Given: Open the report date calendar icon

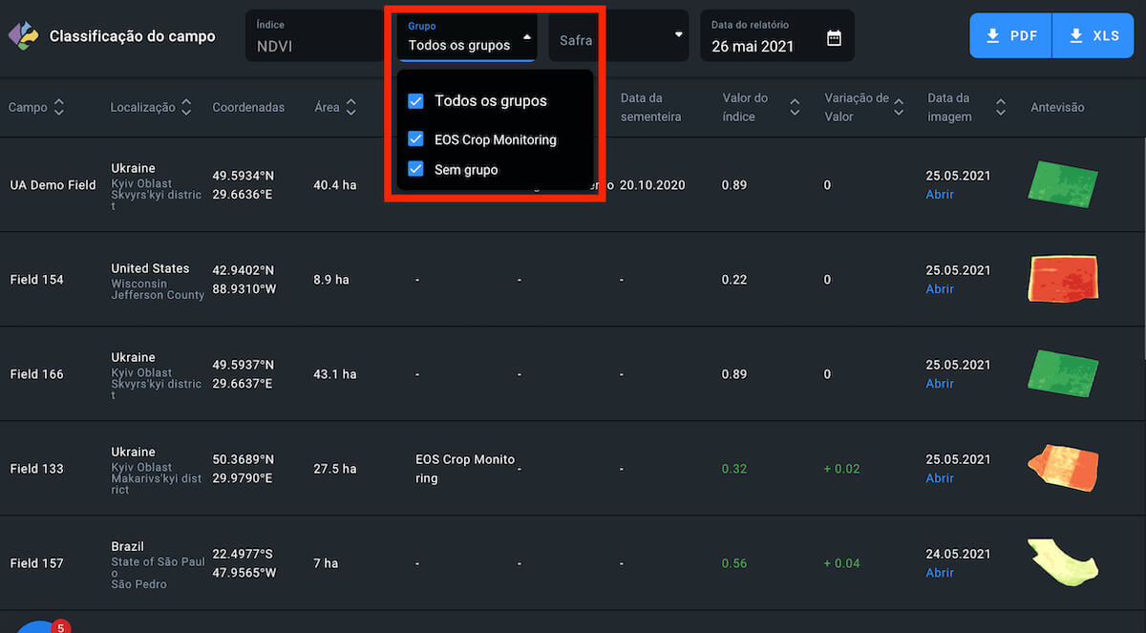Looking at the screenshot, I should click(834, 38).
